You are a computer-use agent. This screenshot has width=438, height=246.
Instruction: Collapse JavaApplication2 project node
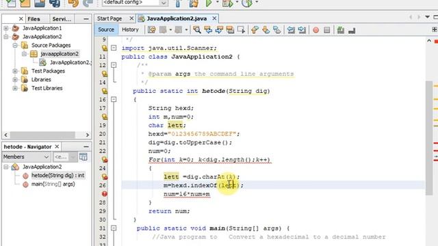click(6, 36)
